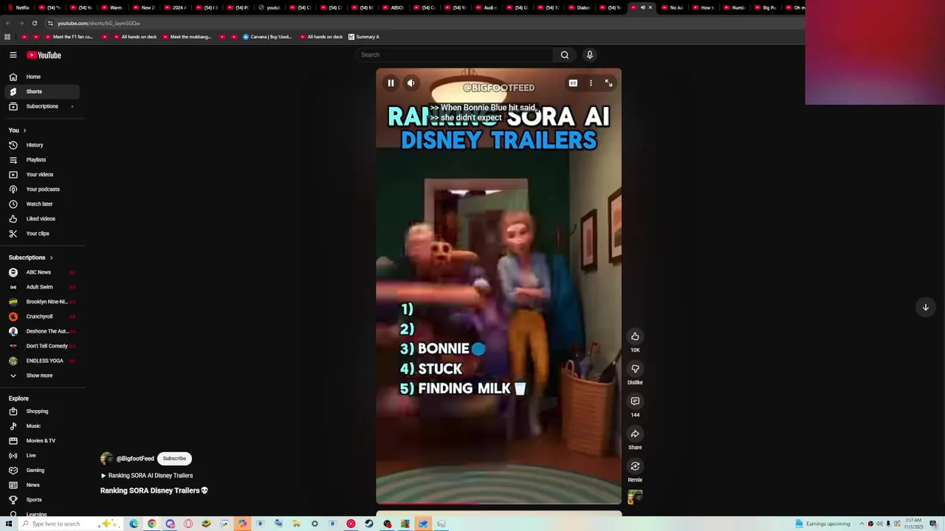The height and width of the screenshot is (531, 945).
Task: Open Brooklyn Nine-Nine channel subscription
Action: click(42, 302)
